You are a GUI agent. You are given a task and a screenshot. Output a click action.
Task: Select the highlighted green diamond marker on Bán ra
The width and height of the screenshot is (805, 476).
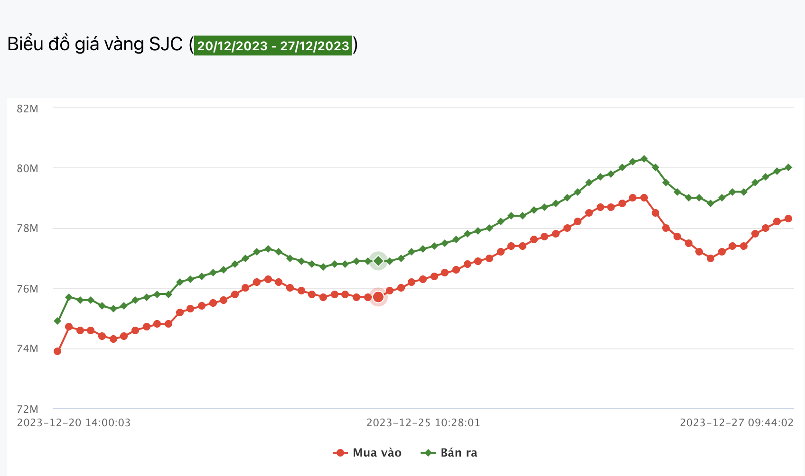click(378, 261)
